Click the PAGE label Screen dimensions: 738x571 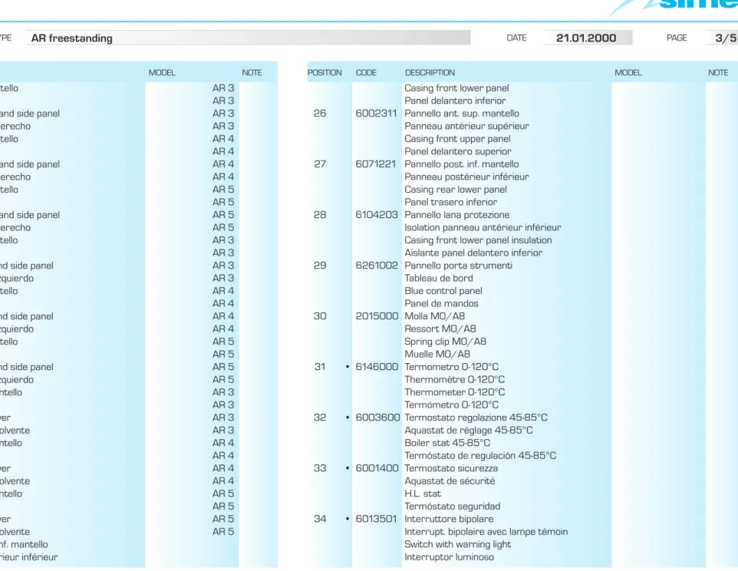click(x=677, y=38)
